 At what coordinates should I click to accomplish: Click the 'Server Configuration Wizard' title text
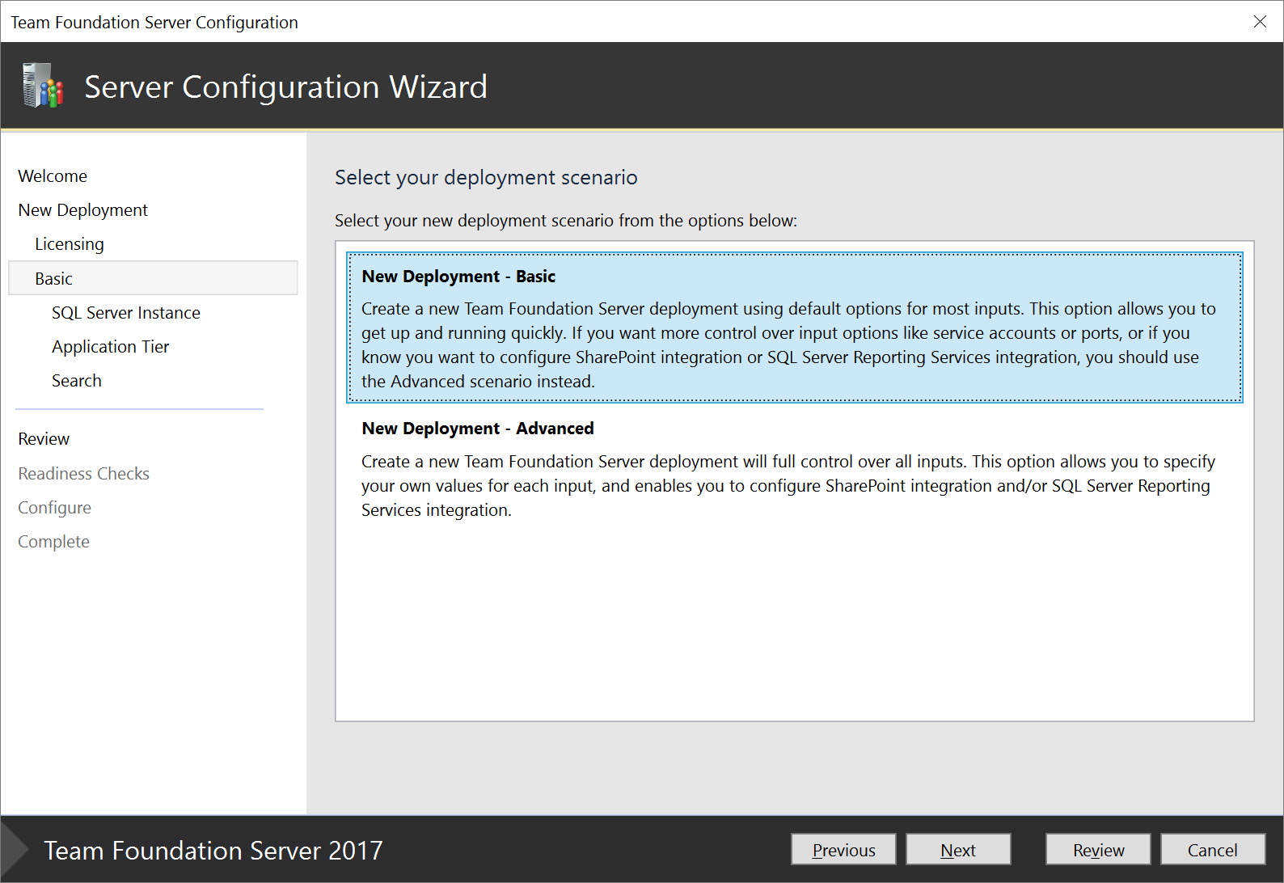click(x=285, y=87)
